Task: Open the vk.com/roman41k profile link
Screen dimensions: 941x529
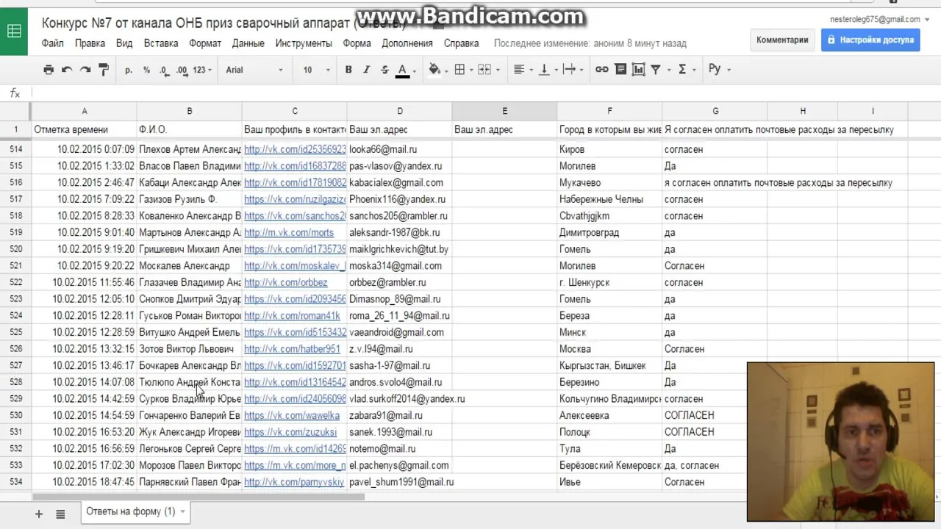Action: click(x=292, y=316)
